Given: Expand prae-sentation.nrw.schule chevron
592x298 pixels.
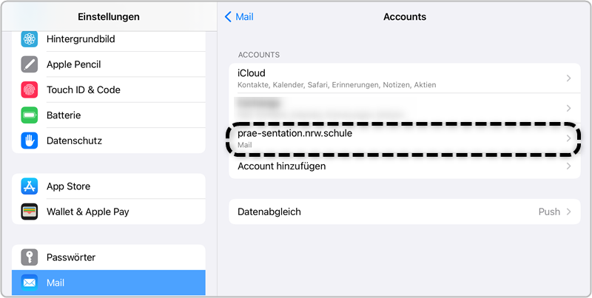Looking at the screenshot, I should (x=568, y=138).
